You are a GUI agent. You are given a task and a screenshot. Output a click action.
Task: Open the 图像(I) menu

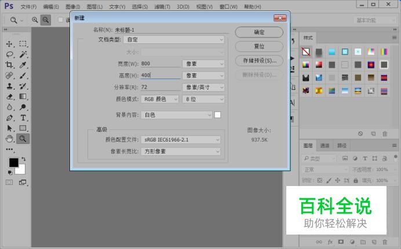coord(72,7)
